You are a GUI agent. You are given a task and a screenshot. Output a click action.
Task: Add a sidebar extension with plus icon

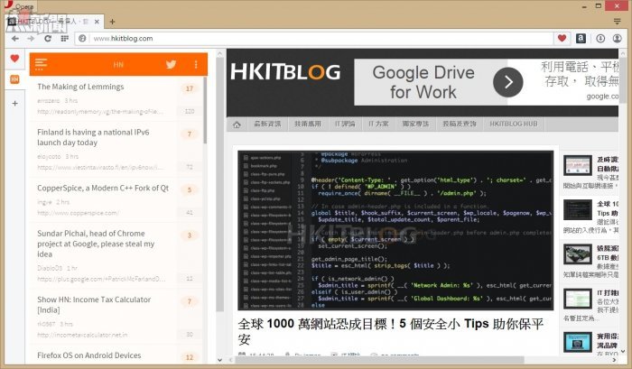(x=15, y=103)
